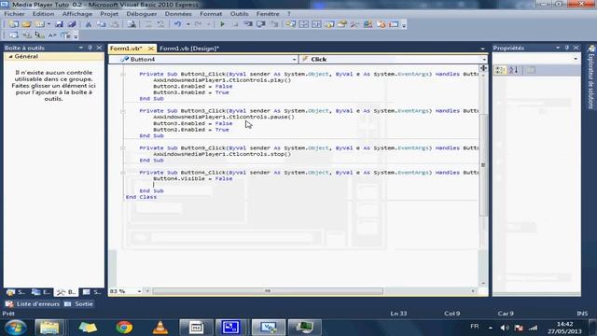
Task: Click the Stop debugging square icon
Action: [235, 24]
